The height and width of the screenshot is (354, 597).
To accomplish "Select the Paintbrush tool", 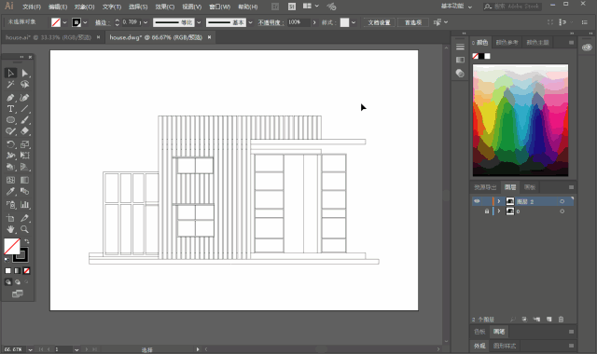I will (25, 120).
